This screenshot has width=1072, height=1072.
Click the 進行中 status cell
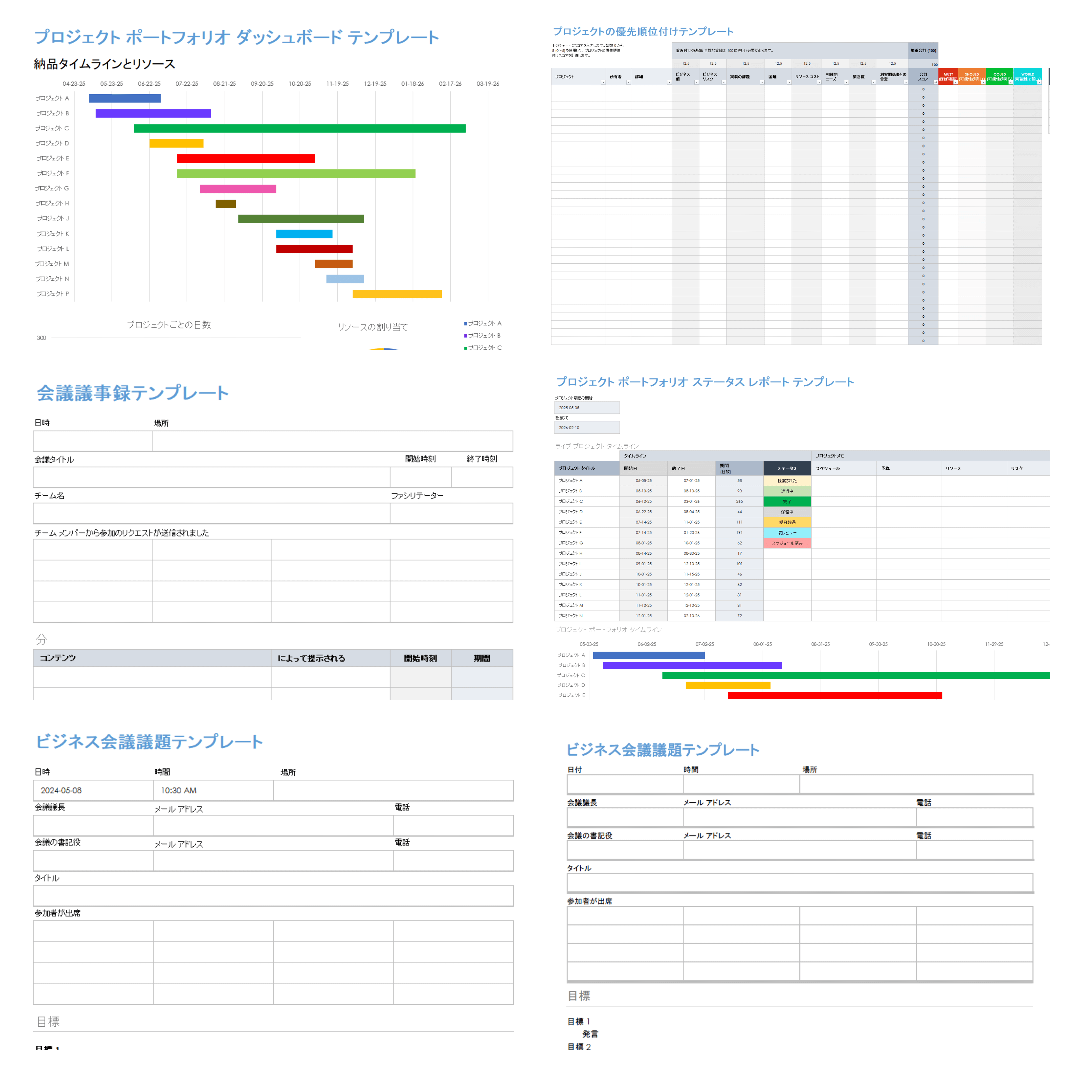[787, 491]
